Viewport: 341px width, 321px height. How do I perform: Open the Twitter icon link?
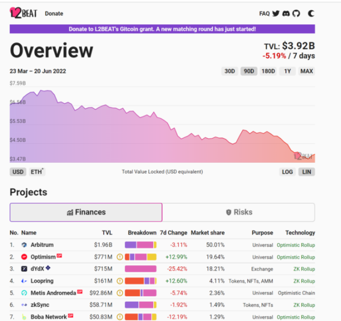[x=276, y=13]
